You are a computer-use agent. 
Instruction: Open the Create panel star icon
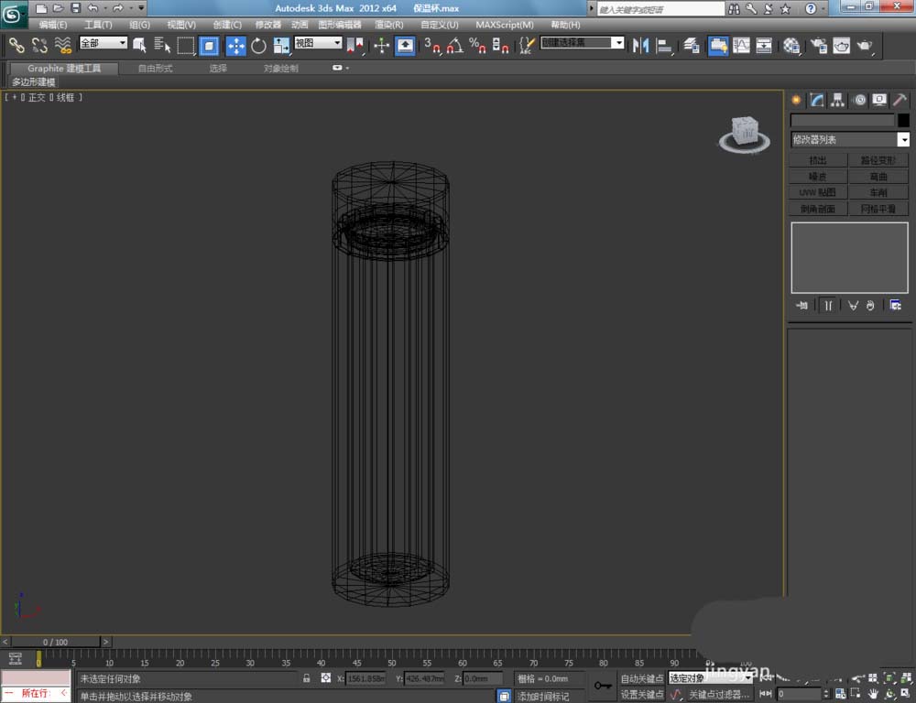(796, 100)
